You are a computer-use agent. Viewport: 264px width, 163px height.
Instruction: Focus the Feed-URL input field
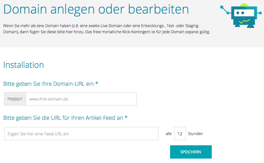click(x=81, y=134)
